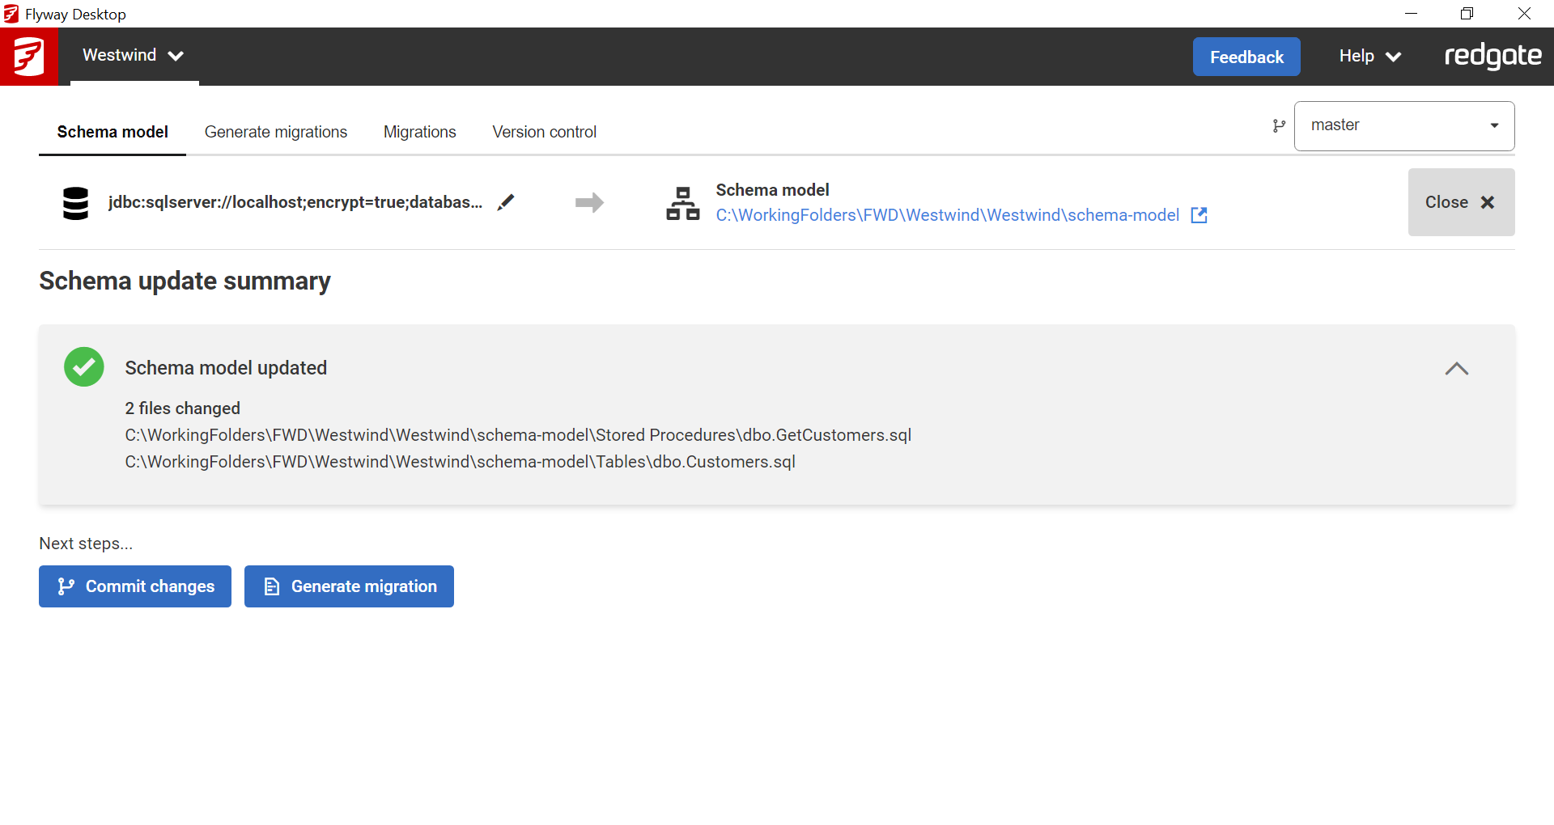Open the schema-model folder path link
Screen dimensions: 1554x825
click(947, 215)
